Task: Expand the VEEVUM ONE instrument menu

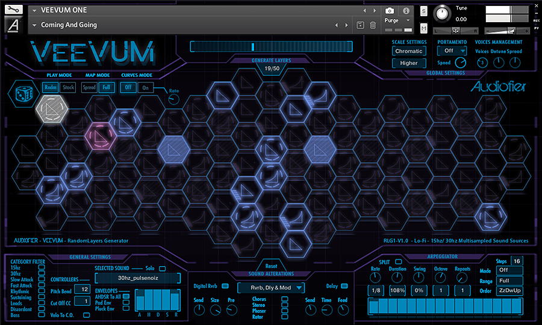Action: tap(34, 10)
